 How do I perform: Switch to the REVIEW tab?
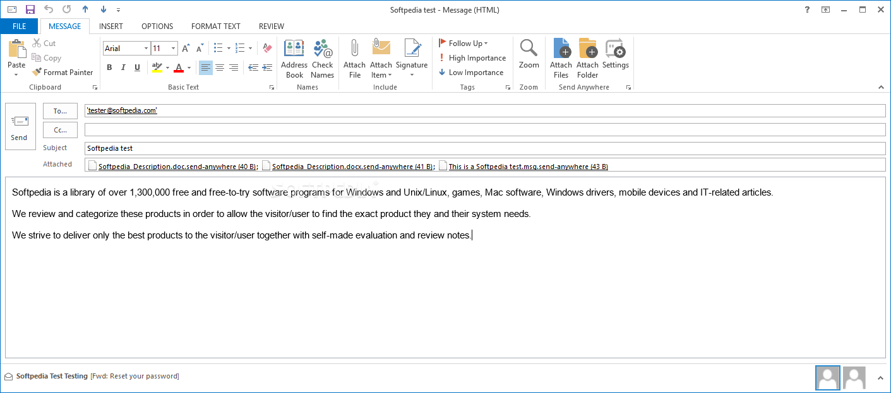(272, 26)
